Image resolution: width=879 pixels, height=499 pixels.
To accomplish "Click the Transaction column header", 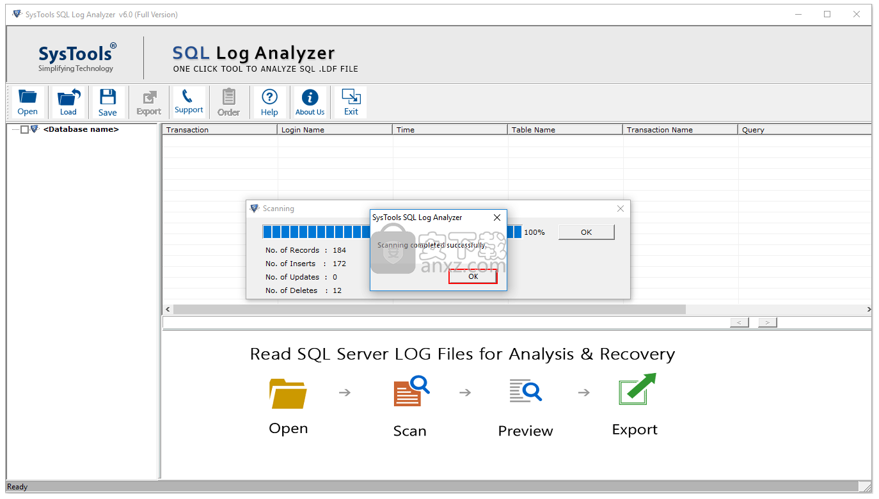I will pos(219,129).
